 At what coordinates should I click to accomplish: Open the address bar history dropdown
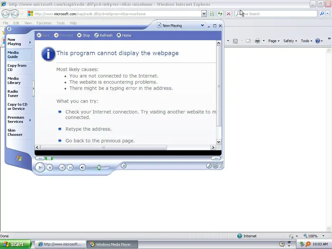[204, 14]
